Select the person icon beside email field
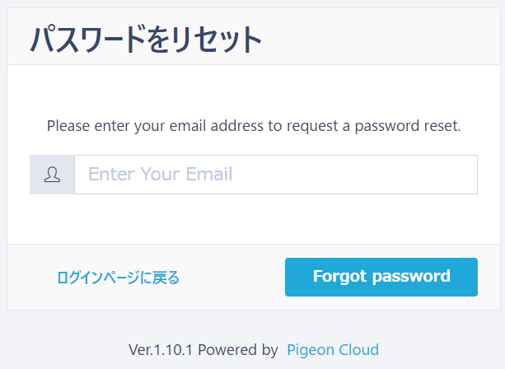Screen dimensions: 505x369 coord(52,175)
